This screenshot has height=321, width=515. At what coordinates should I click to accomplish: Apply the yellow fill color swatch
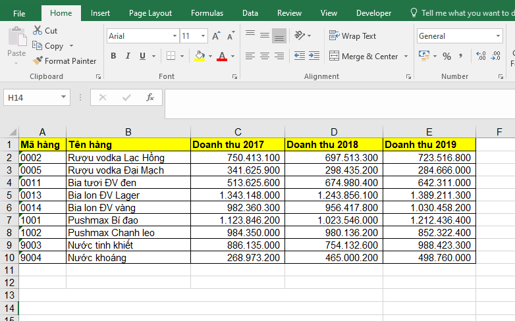(x=200, y=56)
